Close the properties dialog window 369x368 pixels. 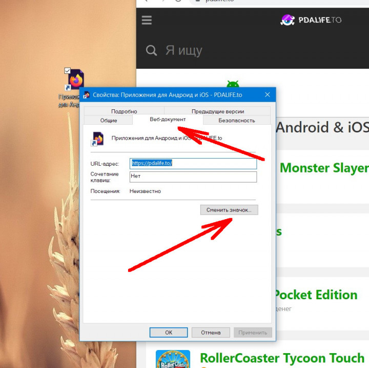point(268,95)
